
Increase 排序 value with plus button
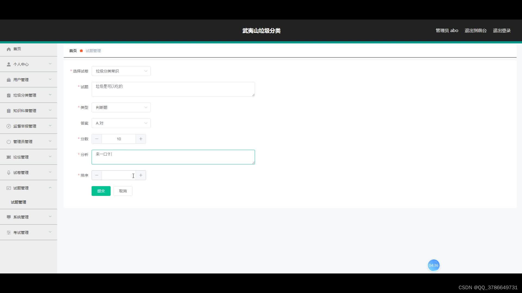click(x=141, y=175)
